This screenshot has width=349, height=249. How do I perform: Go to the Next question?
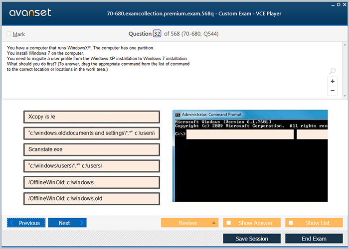(67, 223)
